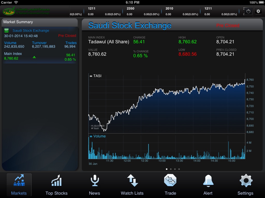Switch to the Settings tab label
Viewport: 265px width, 198px height.
pyautogui.click(x=245, y=193)
